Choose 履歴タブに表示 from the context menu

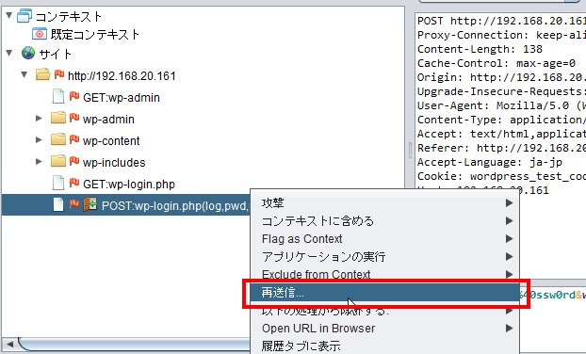385,346
